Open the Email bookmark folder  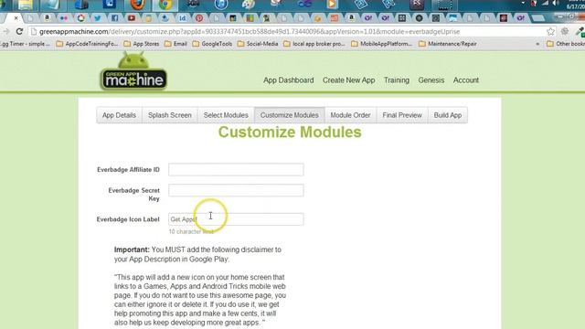coord(175,44)
